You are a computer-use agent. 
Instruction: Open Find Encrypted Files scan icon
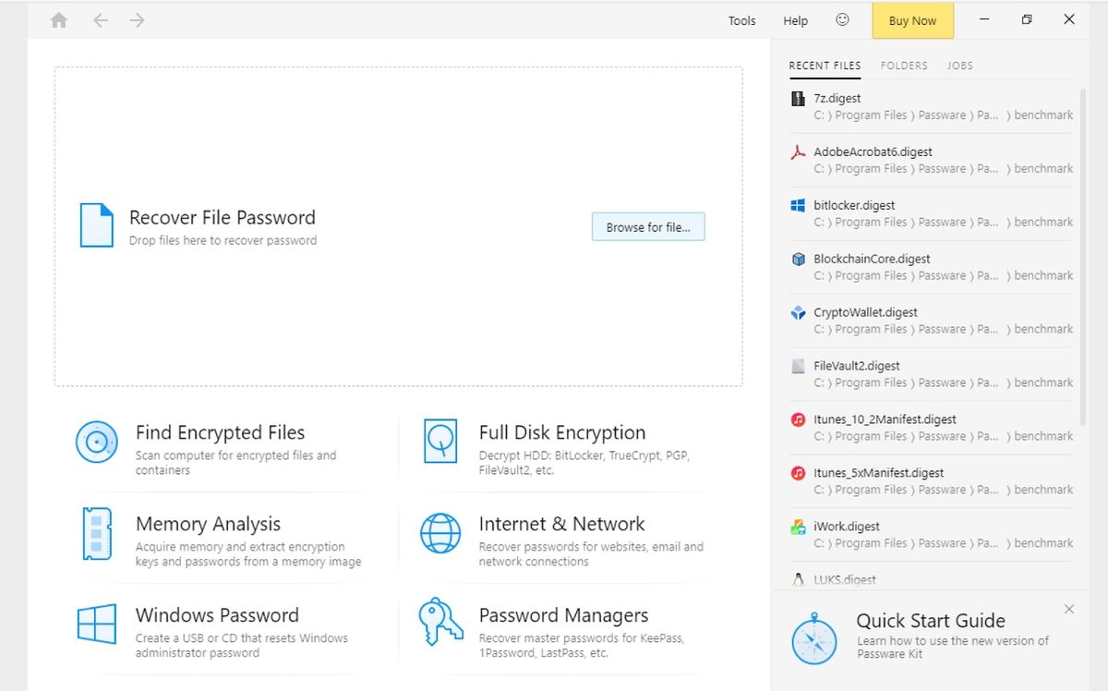(x=96, y=442)
